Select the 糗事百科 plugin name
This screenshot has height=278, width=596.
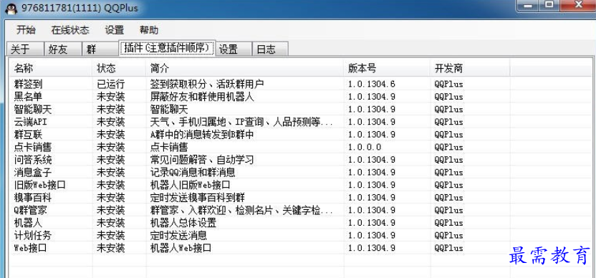[33, 197]
